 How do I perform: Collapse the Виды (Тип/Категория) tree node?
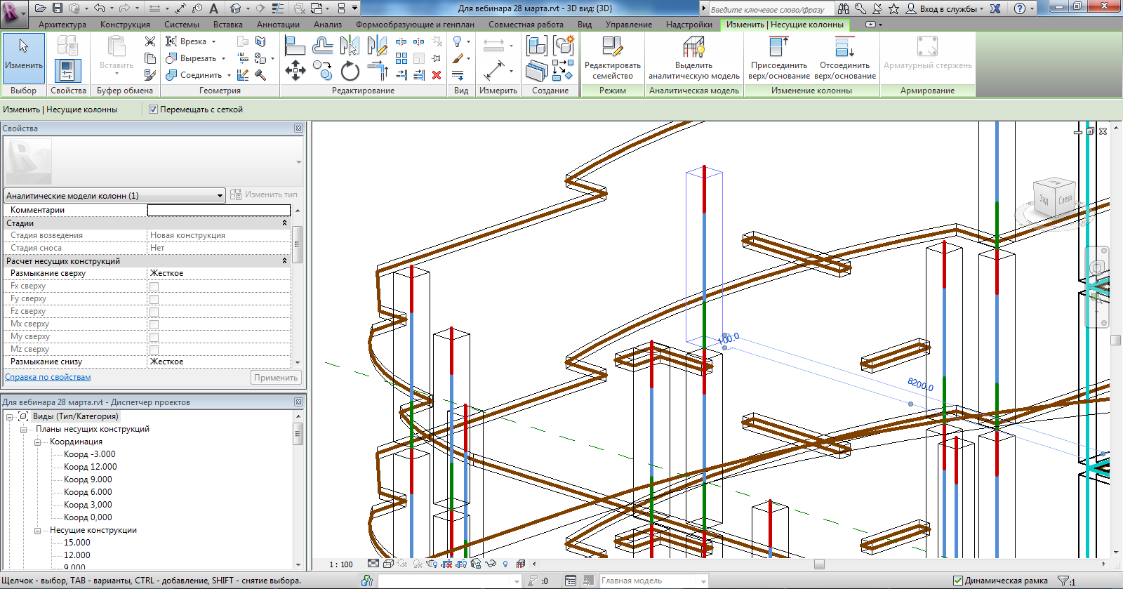coord(10,416)
